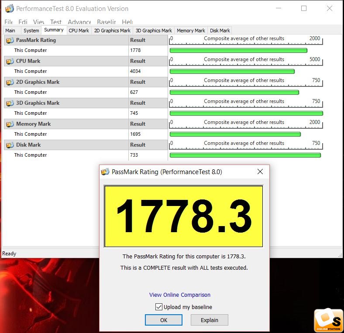Viewport: 344px width, 333px height.
Task: Maximize the PerformanceTest window
Action: [x=304, y=8]
